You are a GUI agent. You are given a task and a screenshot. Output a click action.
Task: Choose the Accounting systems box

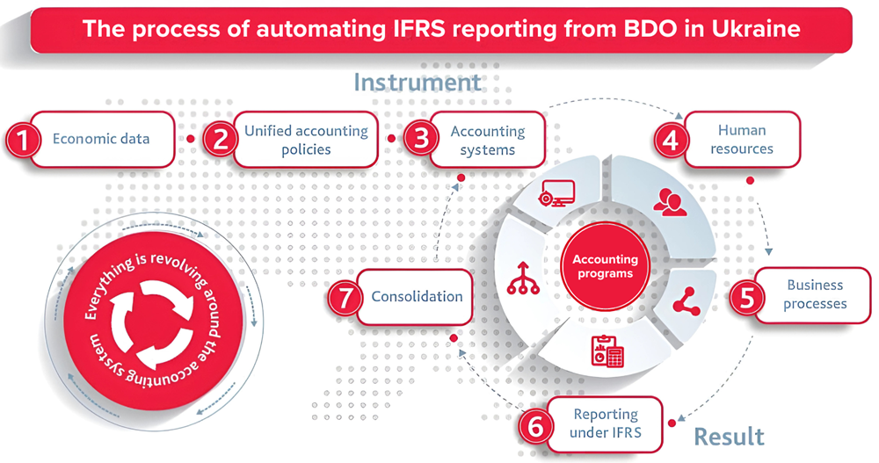coord(487,140)
